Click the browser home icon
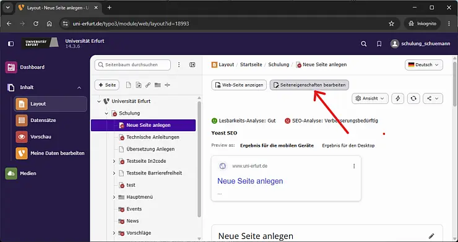The width and height of the screenshot is (458, 242). pyautogui.click(x=50, y=24)
